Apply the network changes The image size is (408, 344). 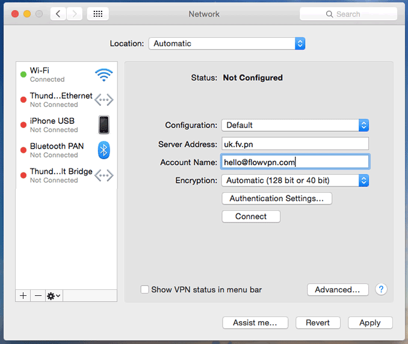(370, 323)
